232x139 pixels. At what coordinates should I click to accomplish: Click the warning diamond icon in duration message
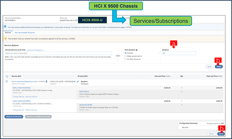6,39
